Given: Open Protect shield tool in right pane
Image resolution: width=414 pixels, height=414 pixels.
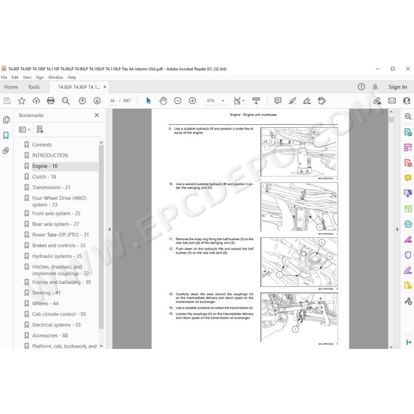Looking at the screenshot, I should coord(408,255).
